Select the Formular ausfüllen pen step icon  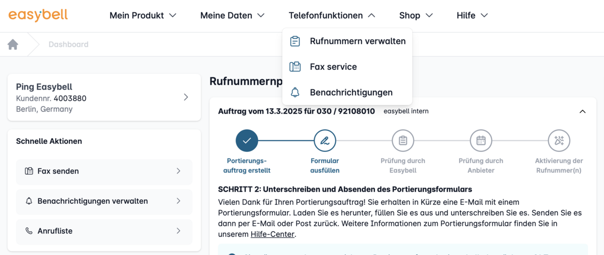pos(325,141)
